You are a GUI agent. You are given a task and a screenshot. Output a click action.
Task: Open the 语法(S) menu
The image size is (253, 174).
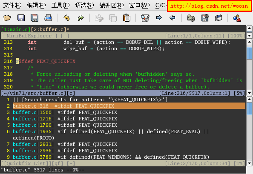tap(85, 5)
